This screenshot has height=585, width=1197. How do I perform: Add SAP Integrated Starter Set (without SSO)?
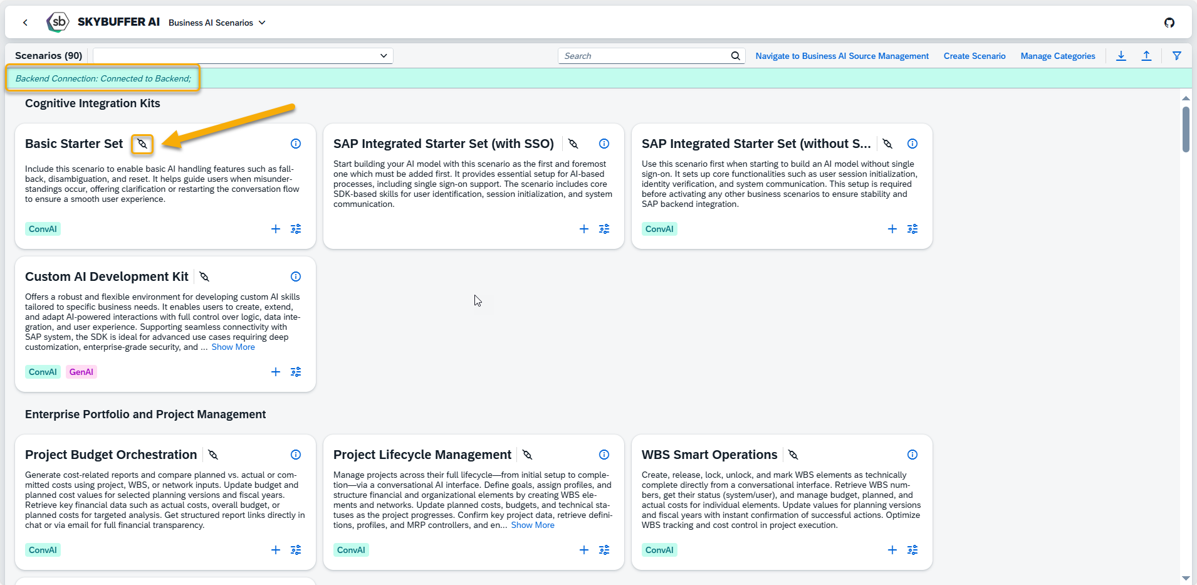tap(892, 229)
